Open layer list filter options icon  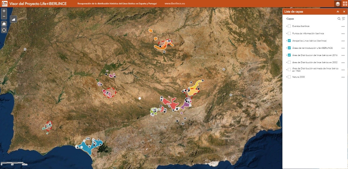tap(343, 19)
